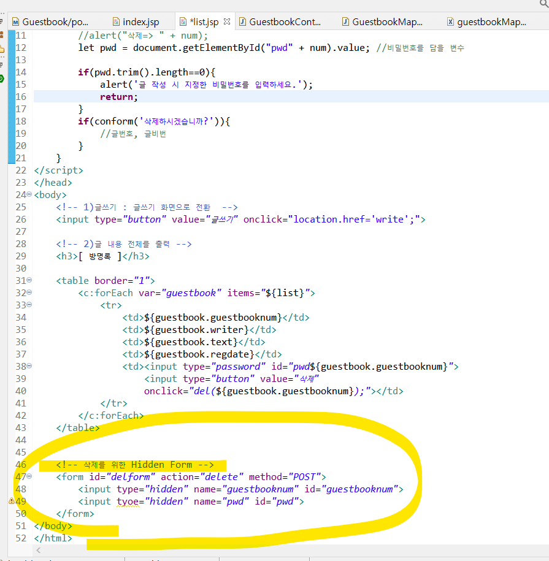
Task: Click the search magnifier icon at top right
Action: pyautogui.click(x=543, y=4)
